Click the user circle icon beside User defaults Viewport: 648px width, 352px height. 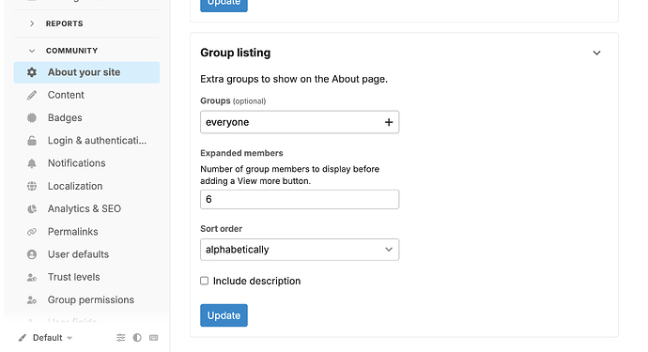pos(32,254)
